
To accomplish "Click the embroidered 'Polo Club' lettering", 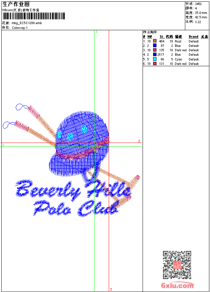I will [x=76, y=208].
